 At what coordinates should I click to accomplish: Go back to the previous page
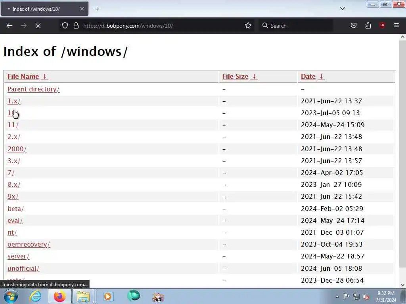10,26
